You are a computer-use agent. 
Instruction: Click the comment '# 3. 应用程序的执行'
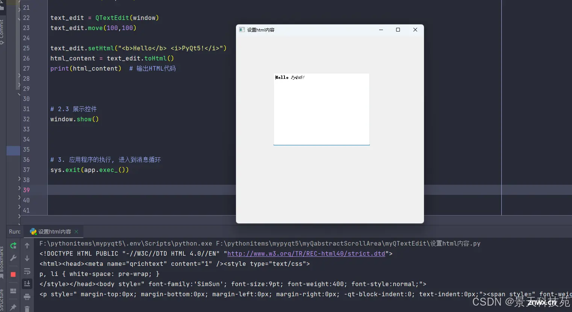tap(106, 160)
